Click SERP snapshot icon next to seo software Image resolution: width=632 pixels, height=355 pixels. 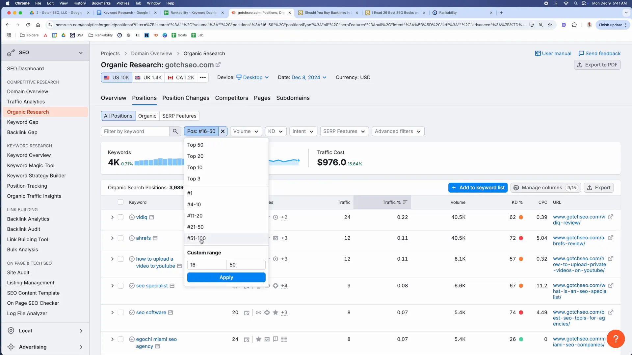coord(171,313)
